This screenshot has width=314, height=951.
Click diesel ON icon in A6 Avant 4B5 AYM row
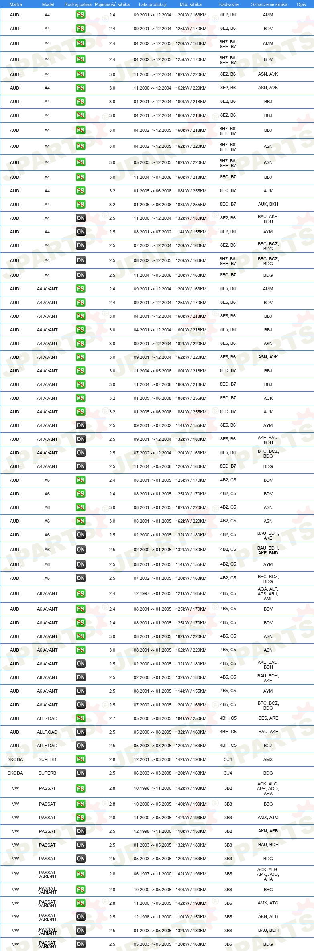point(80,691)
